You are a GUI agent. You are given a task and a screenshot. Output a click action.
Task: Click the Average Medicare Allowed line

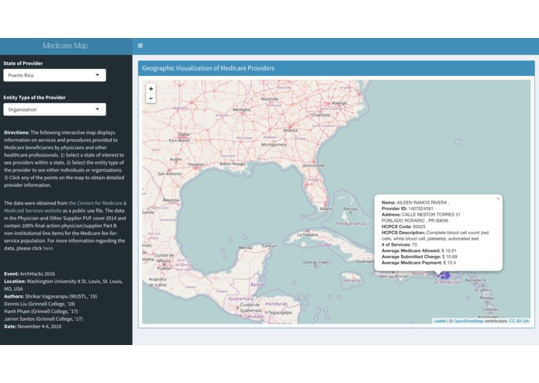pyautogui.click(x=419, y=250)
